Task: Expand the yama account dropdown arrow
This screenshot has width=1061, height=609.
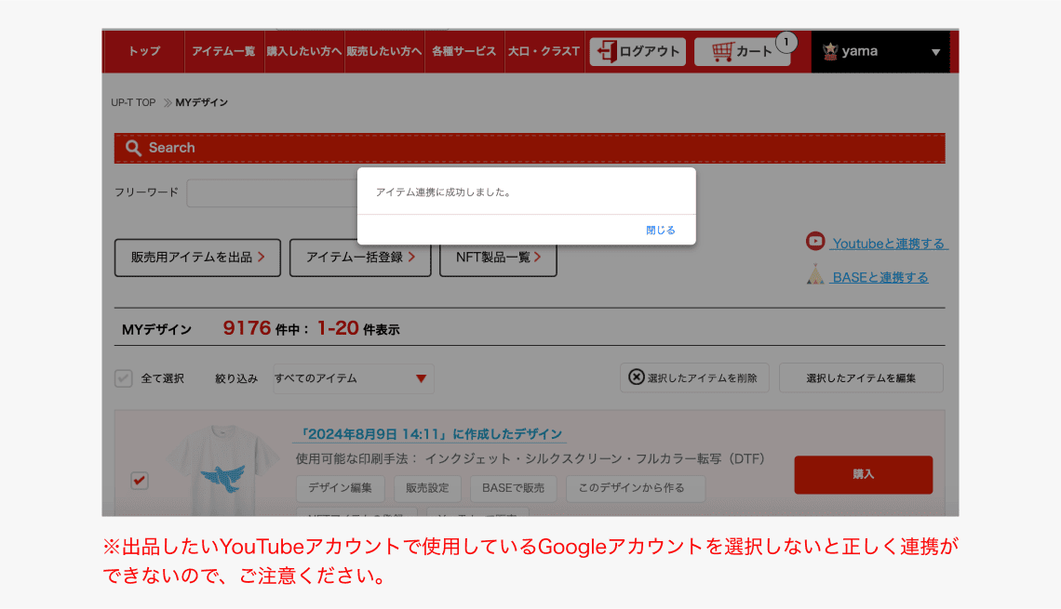Action: (x=935, y=51)
